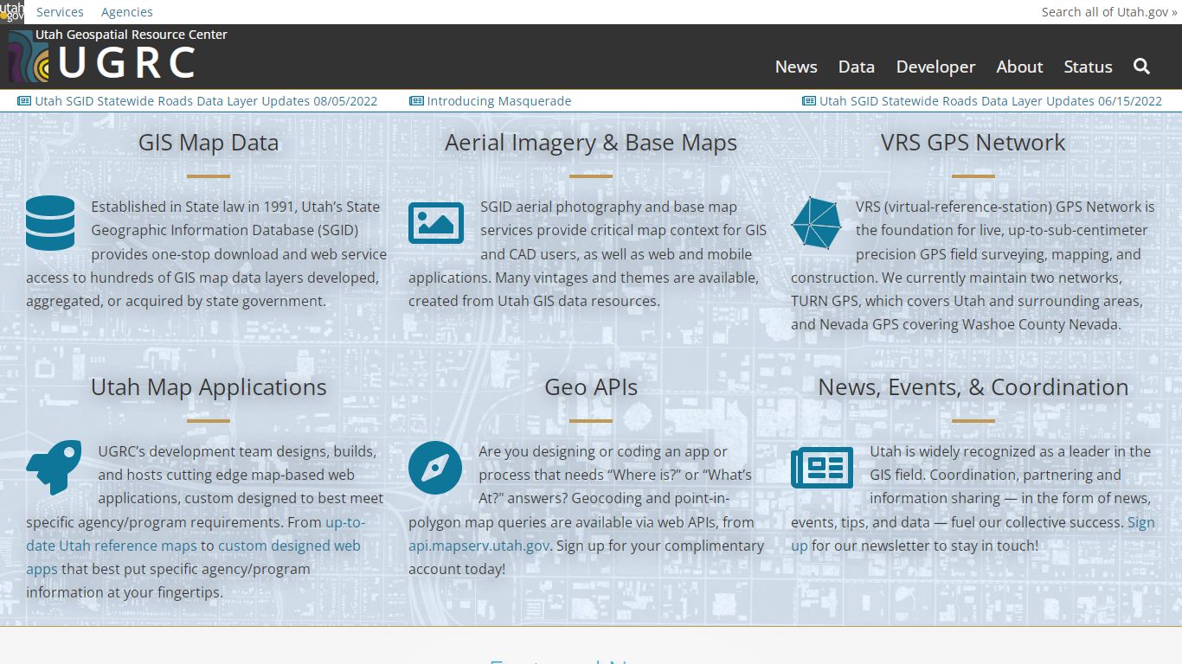
Task: Open Roads Data Layer Updates 06/15/2022 article
Action: click(x=991, y=101)
